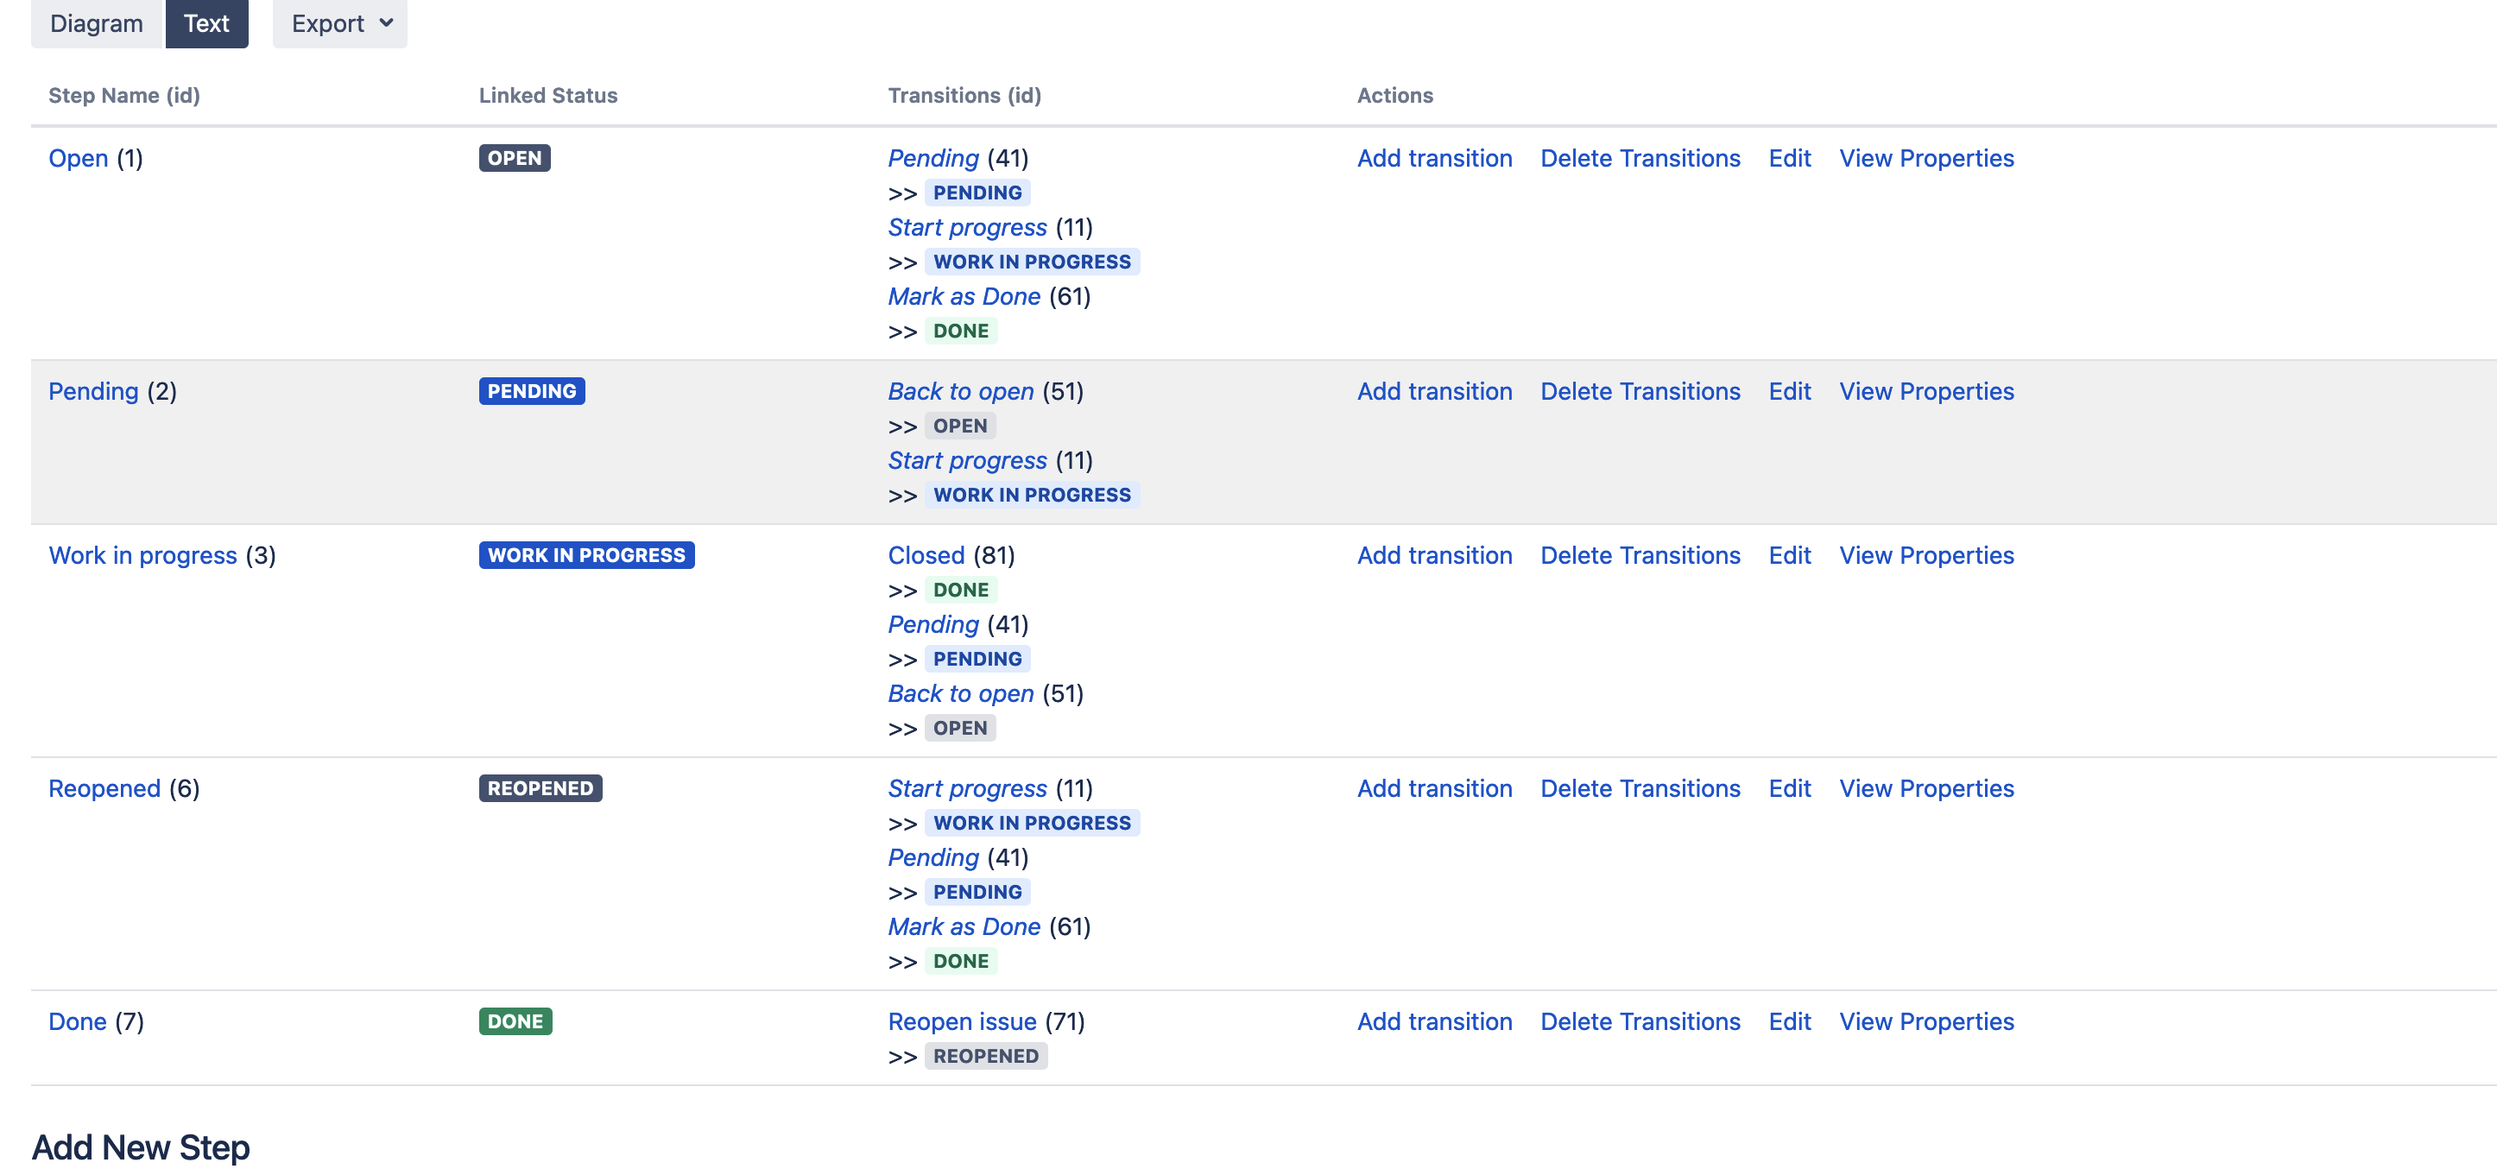Delete Transitions for the Pending step
The width and height of the screenshot is (2497, 1169).
[1640, 392]
